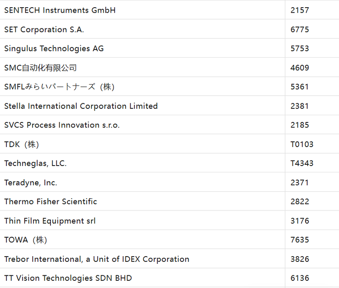Click SVCS Process Innovation s.r.o. name
Screen dimensions: 339x288
[x=62, y=125]
